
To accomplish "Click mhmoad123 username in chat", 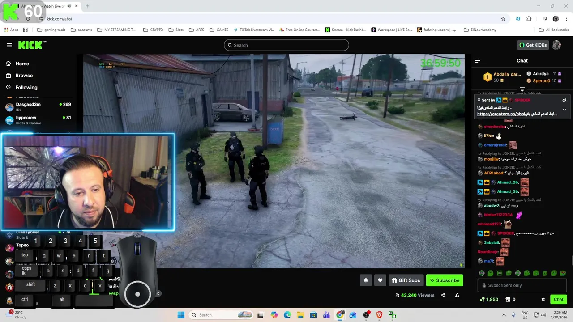I will coord(489,224).
